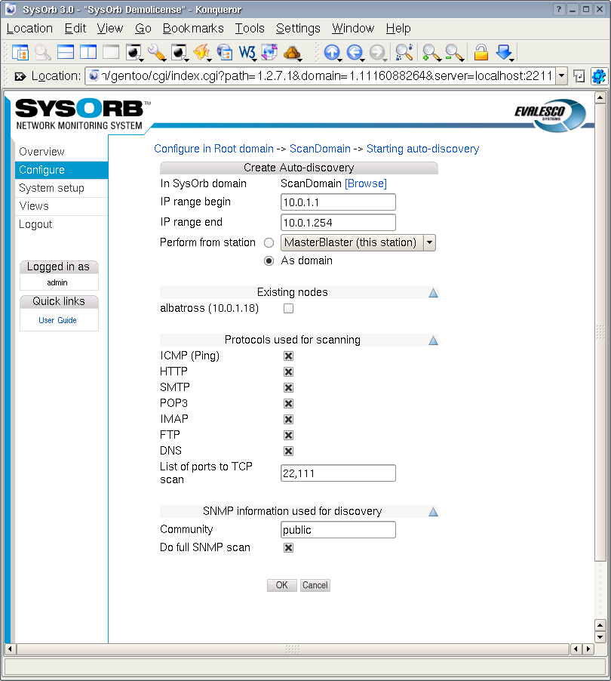Uncheck the FTP protocol checkbox
The width and height of the screenshot is (611, 681).
coord(288,435)
